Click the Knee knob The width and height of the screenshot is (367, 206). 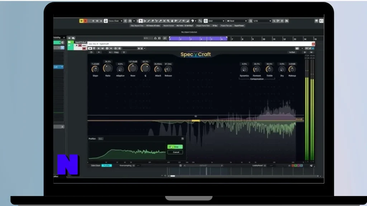click(x=133, y=68)
